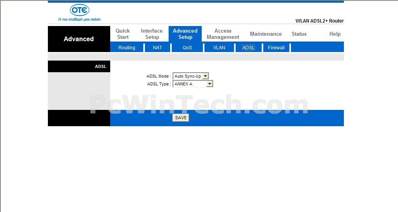
Task: Open the Help tab
Action: (335, 34)
